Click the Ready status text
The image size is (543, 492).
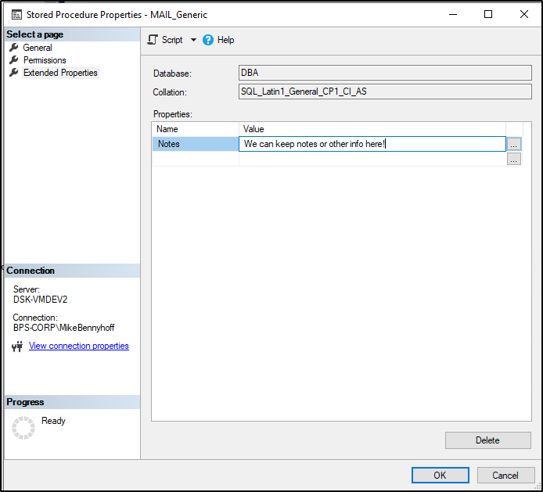(x=53, y=421)
